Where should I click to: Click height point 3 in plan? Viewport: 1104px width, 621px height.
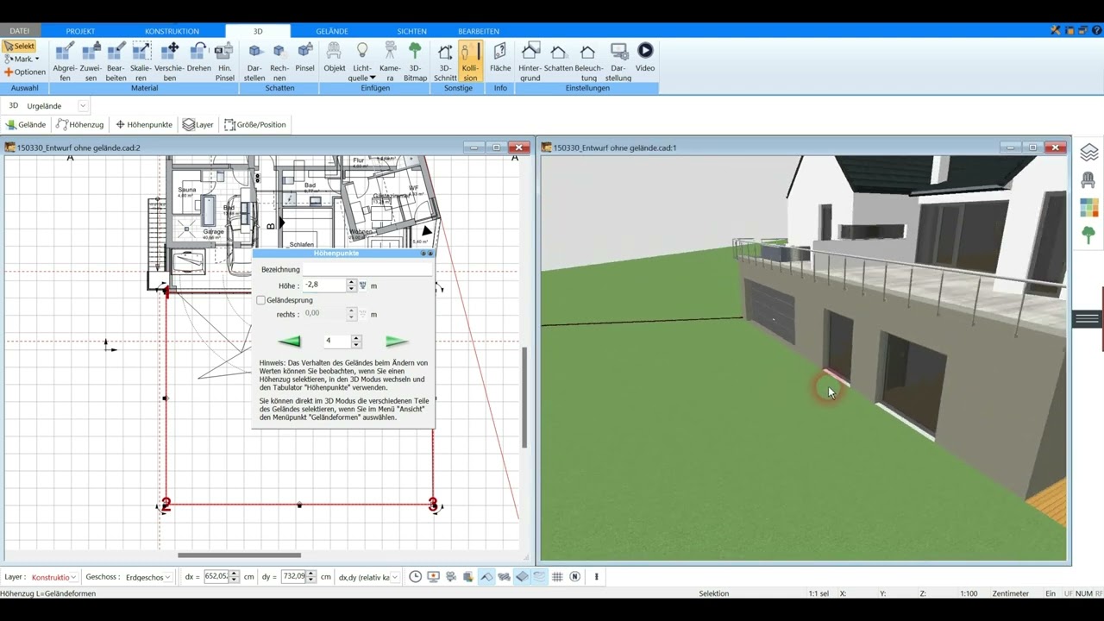coord(433,505)
